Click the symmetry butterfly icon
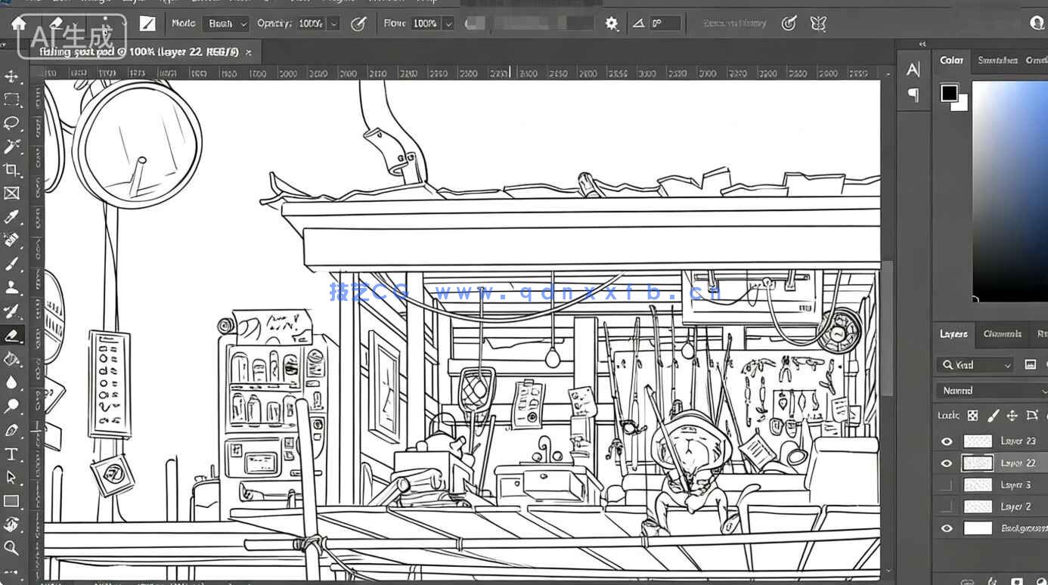Screen dimensions: 1048x585 tap(818, 23)
